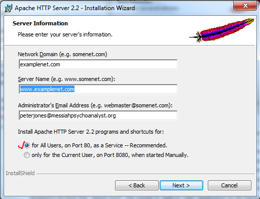Cancel the installation wizard
260x199 pixels.
[x=230, y=185]
